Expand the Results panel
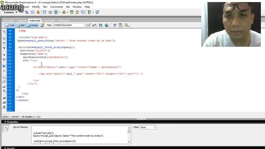The height and width of the screenshot is (149, 265). tap(5, 148)
